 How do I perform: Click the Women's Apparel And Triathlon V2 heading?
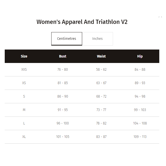point(82,22)
